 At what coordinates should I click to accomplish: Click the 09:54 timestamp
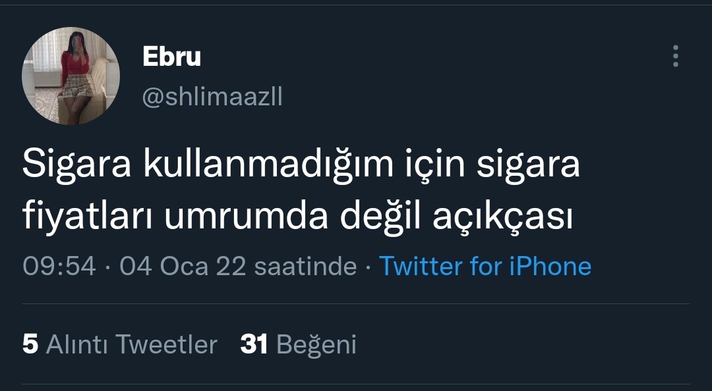click(59, 266)
